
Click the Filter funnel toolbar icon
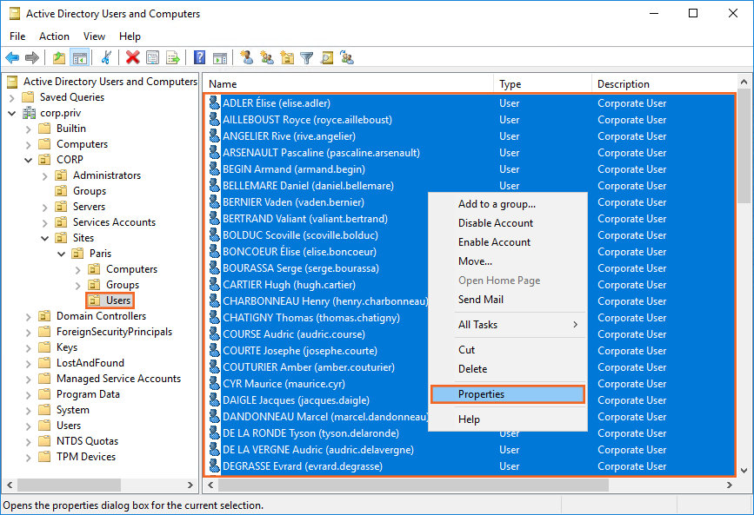coord(306,58)
